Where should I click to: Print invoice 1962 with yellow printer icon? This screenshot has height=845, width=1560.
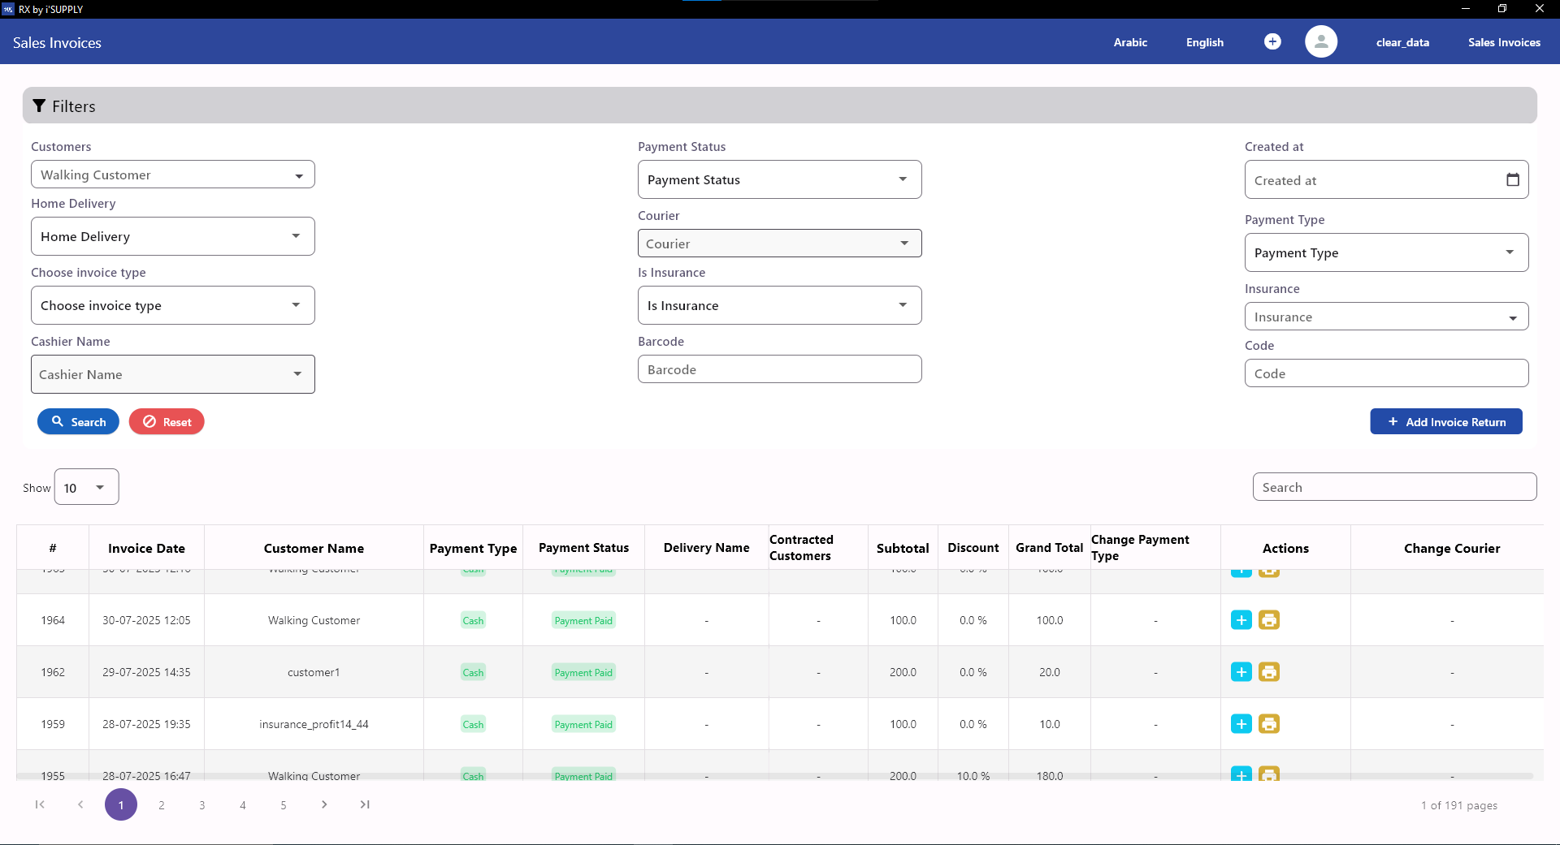coord(1269,672)
